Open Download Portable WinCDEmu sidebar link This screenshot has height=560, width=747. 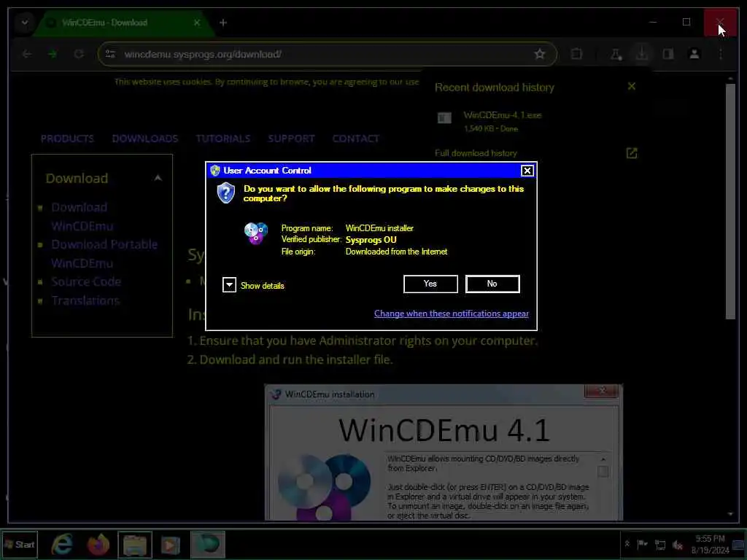[104, 254]
